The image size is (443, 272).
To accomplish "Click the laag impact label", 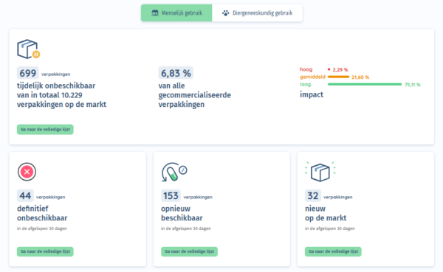I will (x=305, y=84).
